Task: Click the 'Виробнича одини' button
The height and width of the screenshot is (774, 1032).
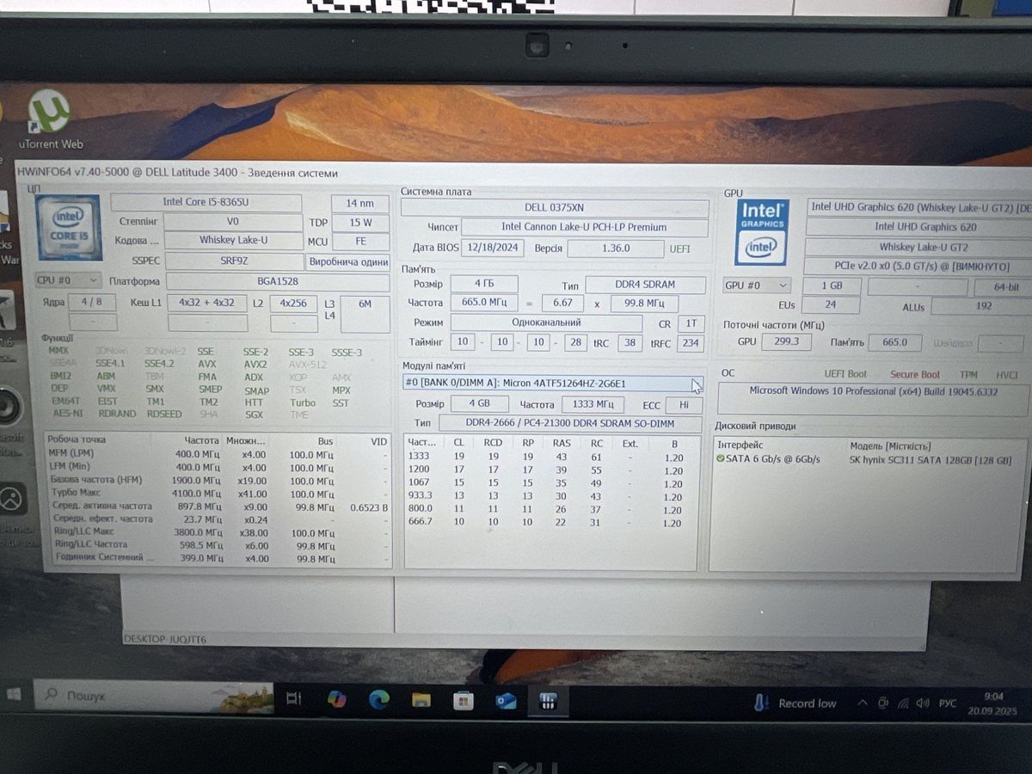Action: click(x=347, y=262)
